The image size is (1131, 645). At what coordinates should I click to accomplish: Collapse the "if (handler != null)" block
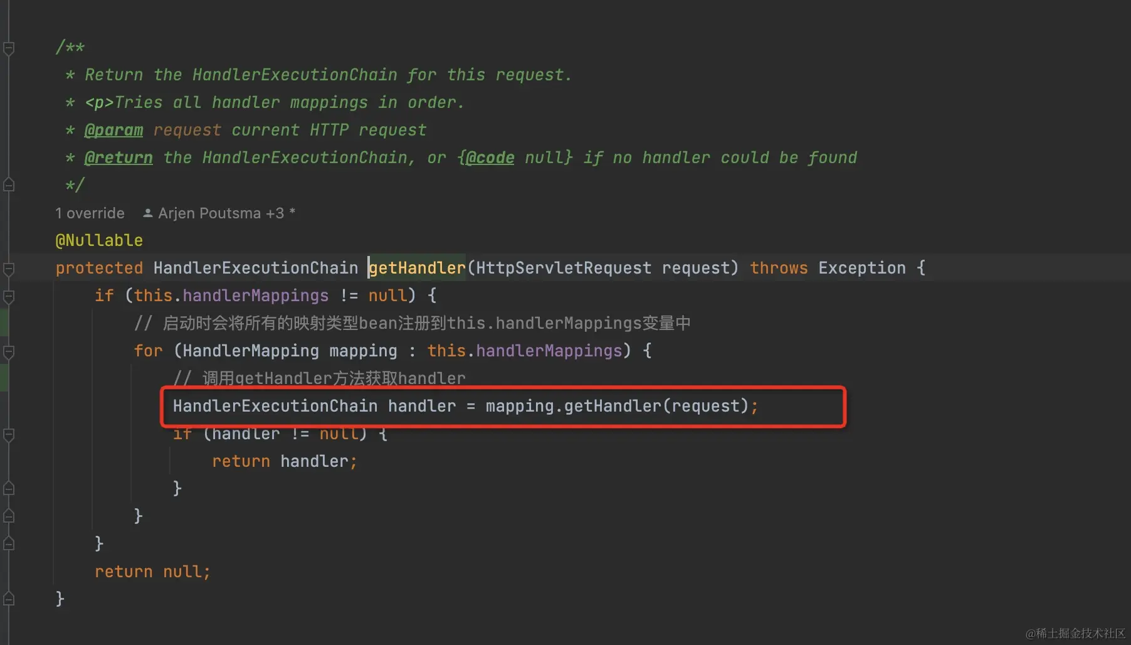(x=9, y=434)
